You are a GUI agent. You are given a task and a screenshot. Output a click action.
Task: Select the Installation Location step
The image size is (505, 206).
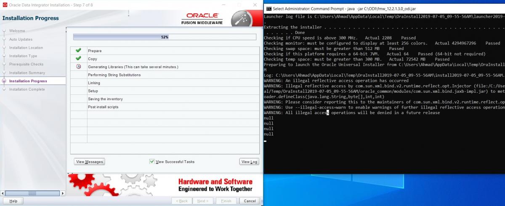tap(26, 48)
